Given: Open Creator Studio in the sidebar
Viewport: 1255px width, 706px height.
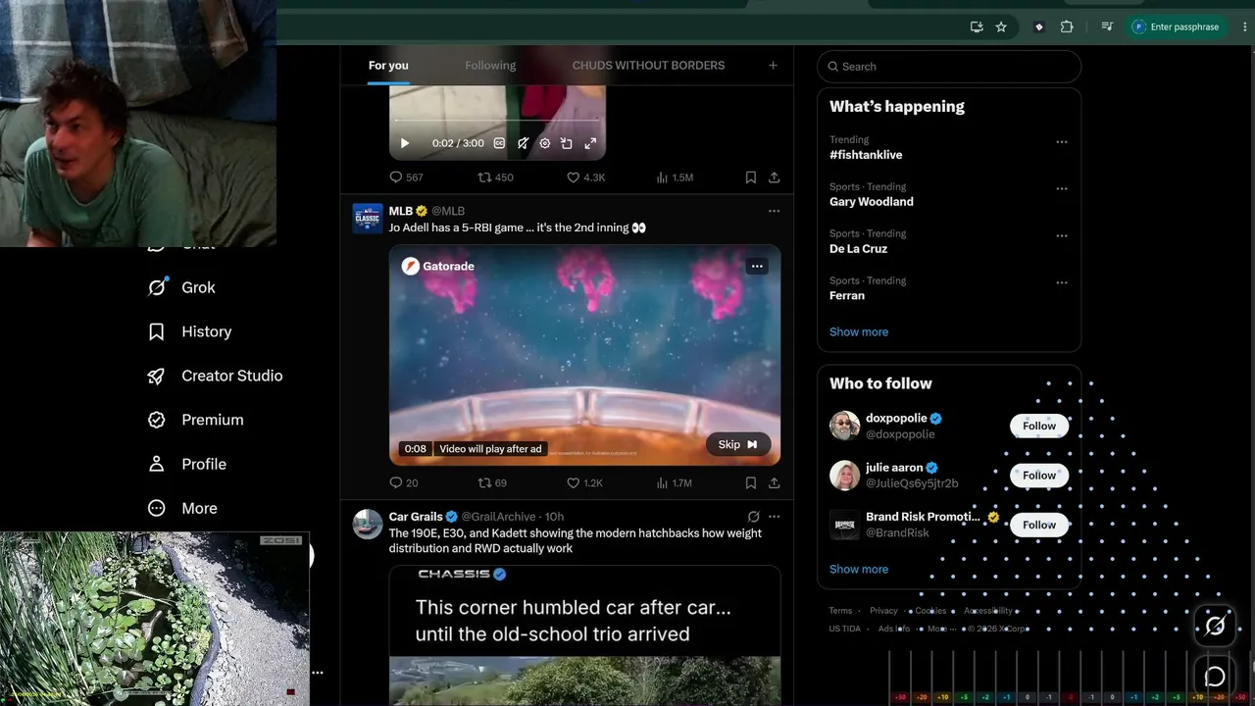Looking at the screenshot, I should coord(215,376).
